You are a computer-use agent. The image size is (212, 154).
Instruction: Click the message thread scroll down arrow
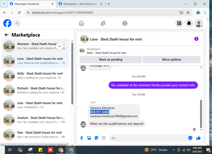point(201,130)
